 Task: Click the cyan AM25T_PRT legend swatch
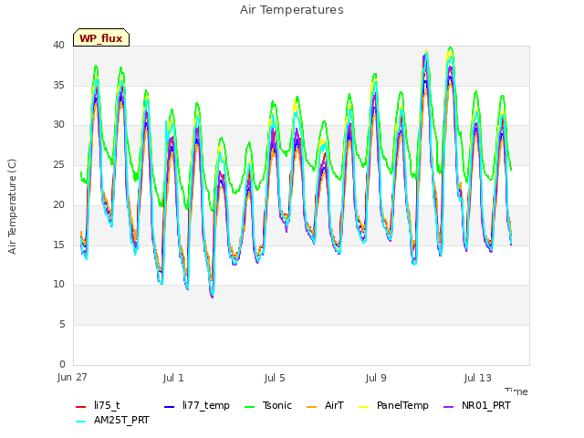81,422
